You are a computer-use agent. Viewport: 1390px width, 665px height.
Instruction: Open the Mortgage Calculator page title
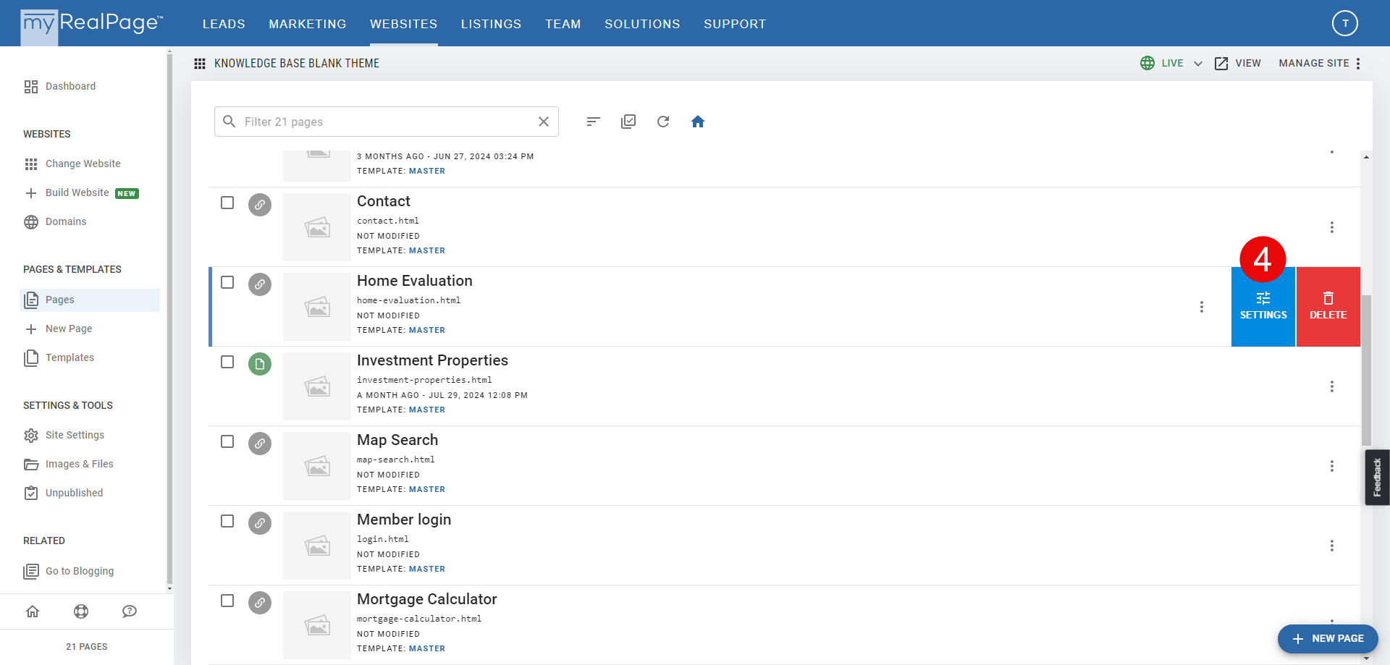tap(427, 599)
